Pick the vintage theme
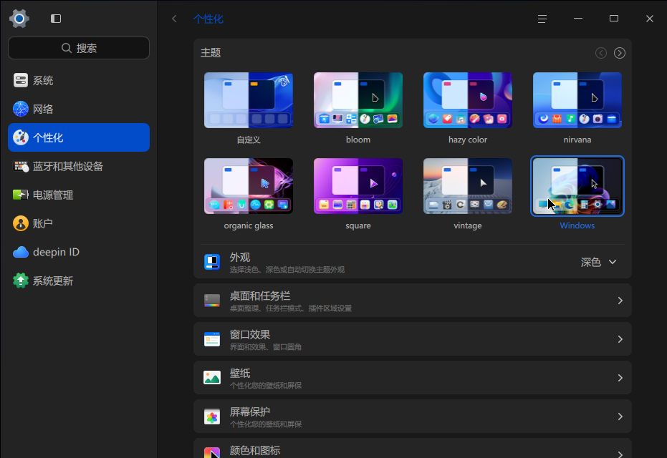Screen dimensions: 667x458 (x=468, y=186)
